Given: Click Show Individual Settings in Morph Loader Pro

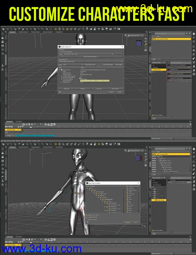Looking at the screenshot, I should click(x=91, y=56).
